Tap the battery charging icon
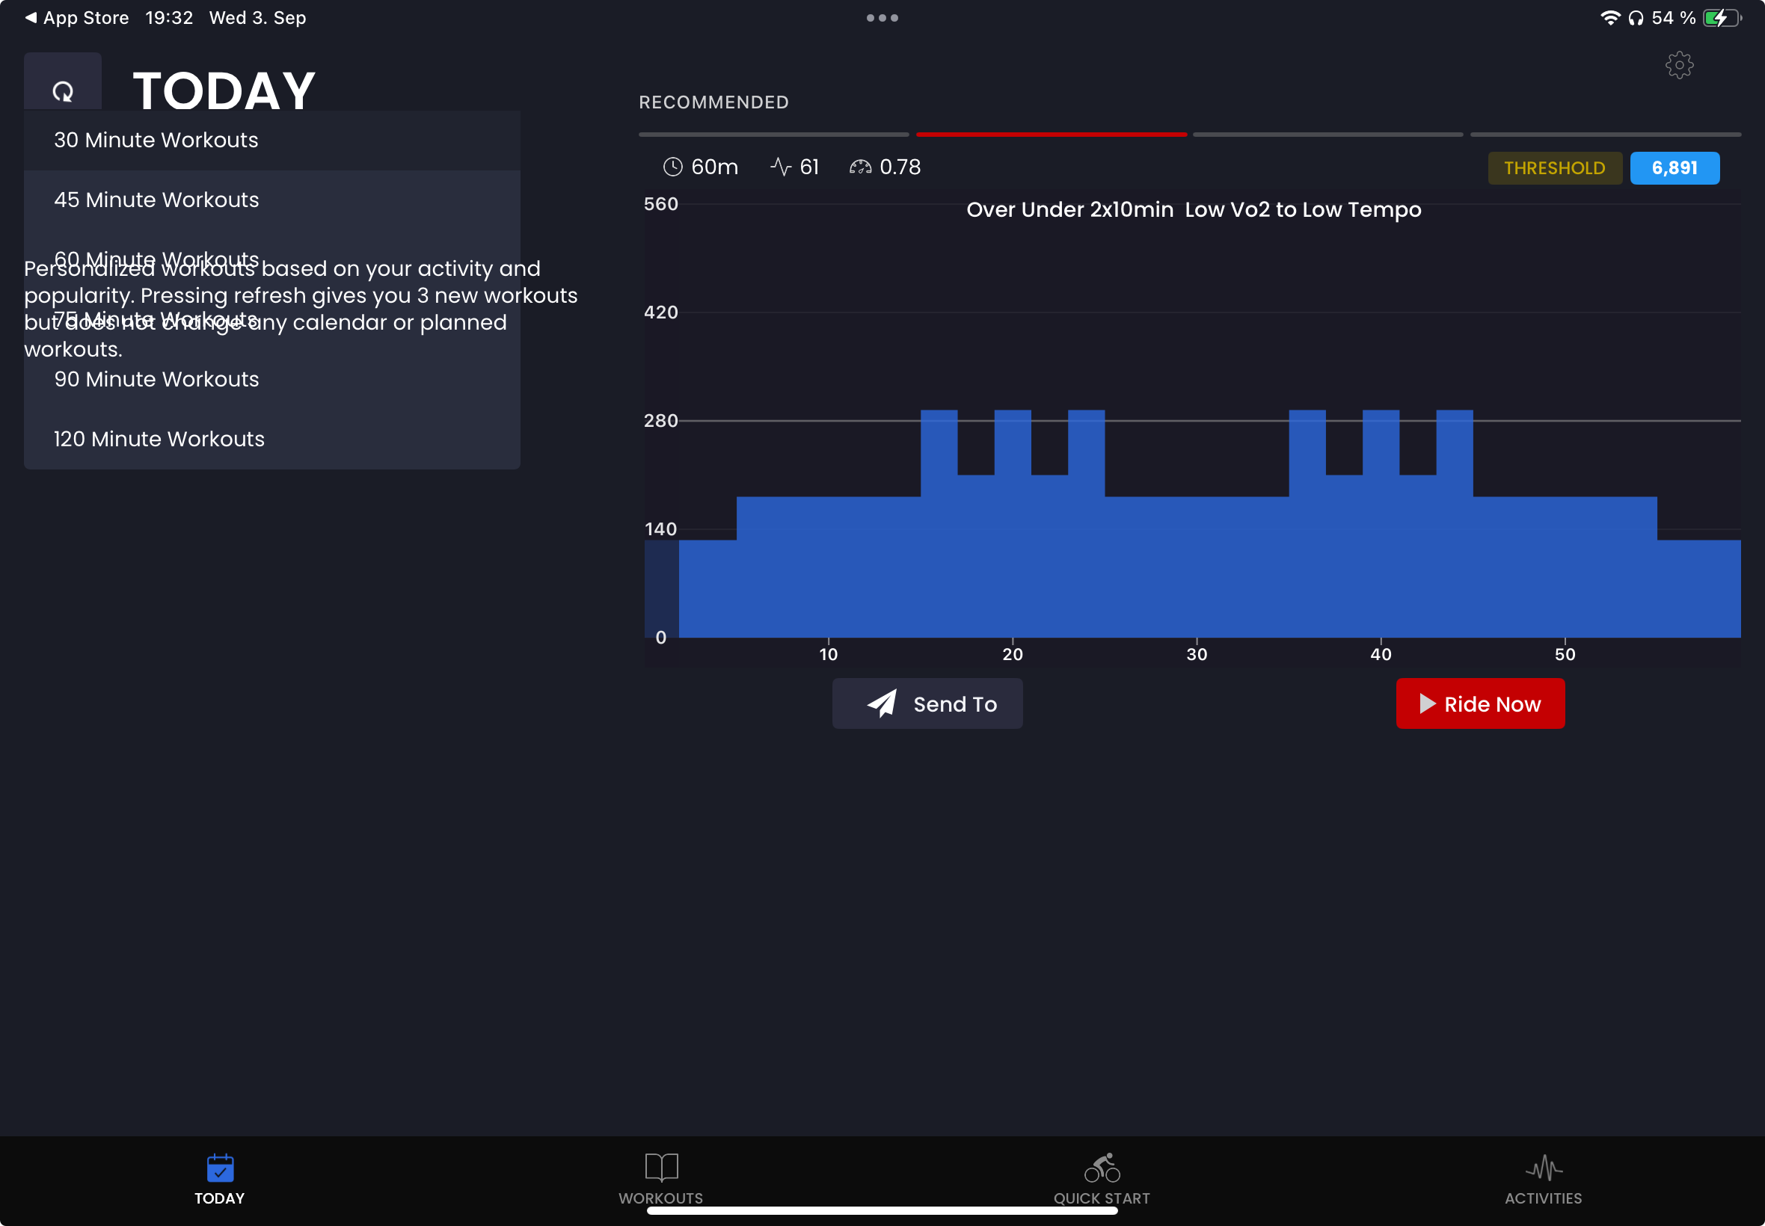This screenshot has height=1226, width=1765. [x=1722, y=18]
